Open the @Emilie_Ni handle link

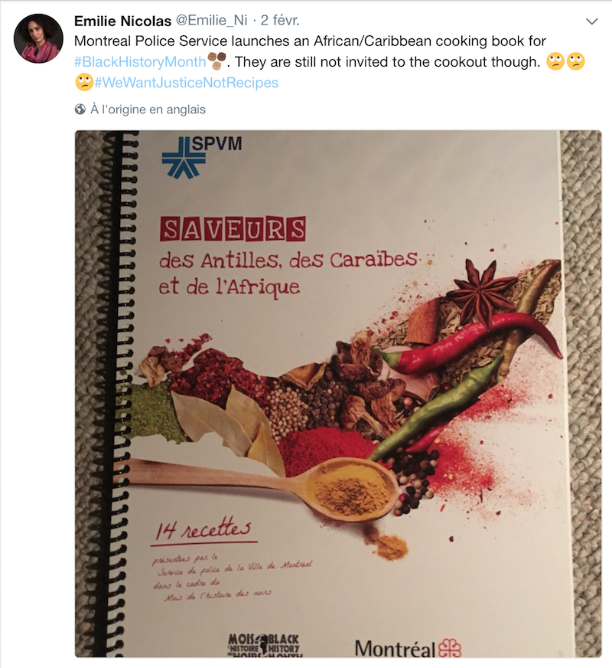[x=211, y=20]
